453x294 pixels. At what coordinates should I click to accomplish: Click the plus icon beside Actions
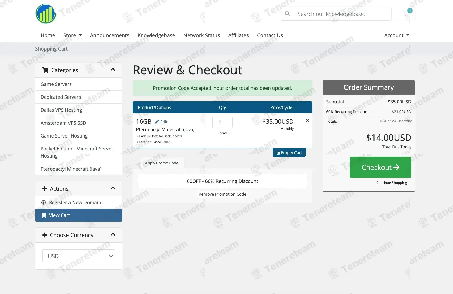click(x=45, y=189)
